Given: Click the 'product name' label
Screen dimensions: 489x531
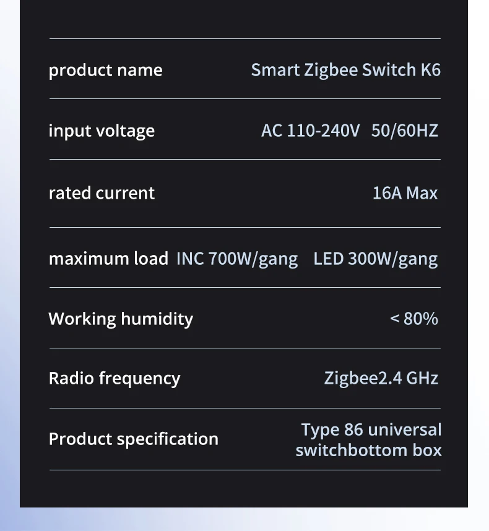Looking at the screenshot, I should 106,71.
